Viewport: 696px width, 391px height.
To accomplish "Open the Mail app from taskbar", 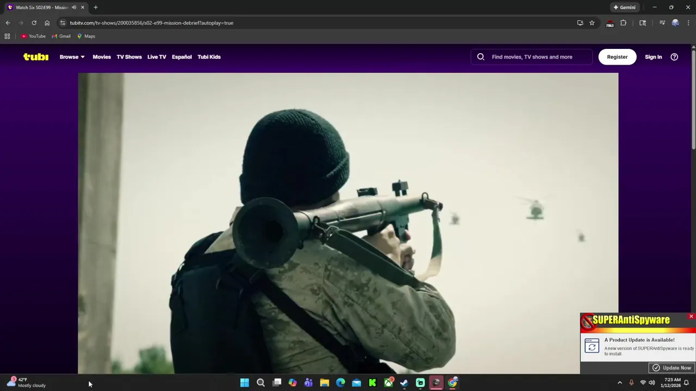I will click(x=356, y=383).
